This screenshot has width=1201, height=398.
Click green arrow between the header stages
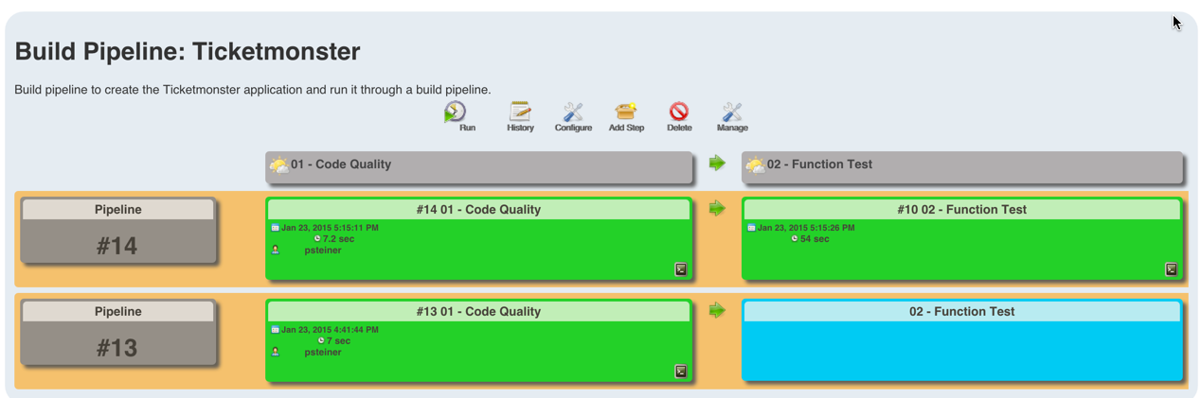pos(717,164)
